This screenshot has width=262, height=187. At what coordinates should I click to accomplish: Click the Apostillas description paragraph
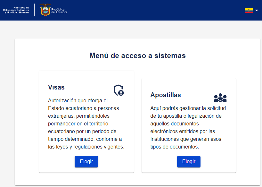click(188, 127)
